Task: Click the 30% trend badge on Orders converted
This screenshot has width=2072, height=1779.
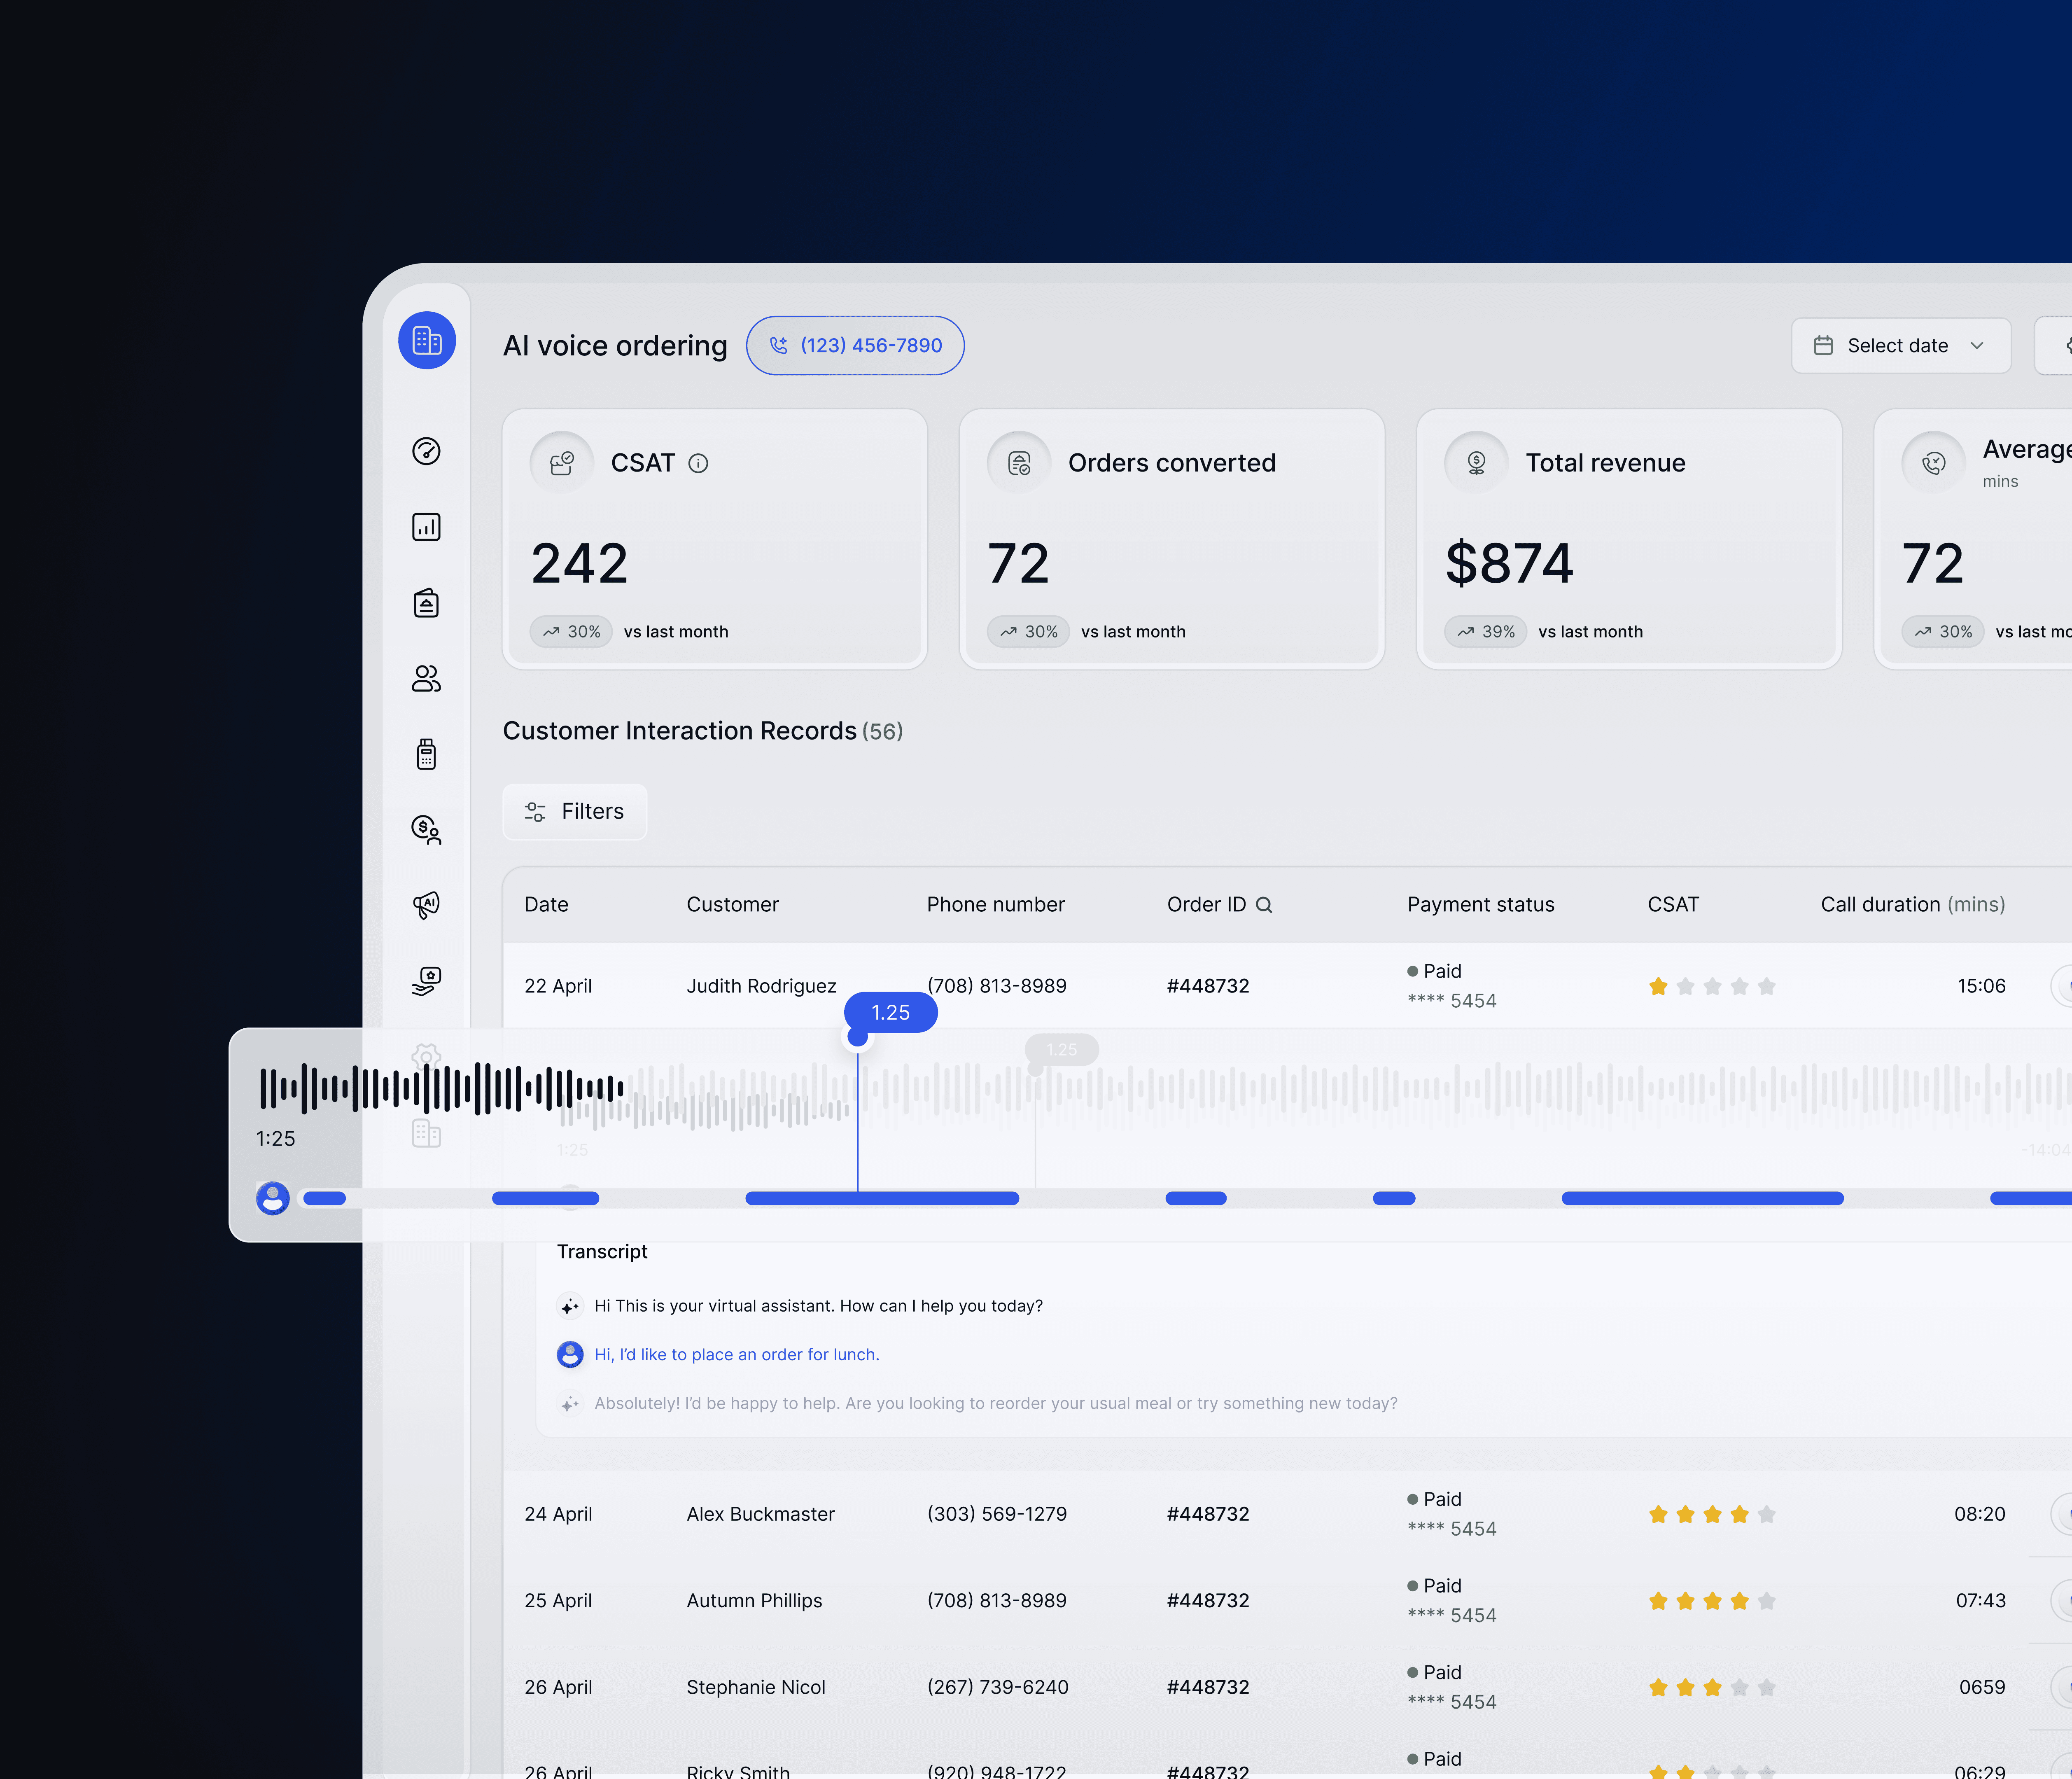Action: click(x=1028, y=632)
